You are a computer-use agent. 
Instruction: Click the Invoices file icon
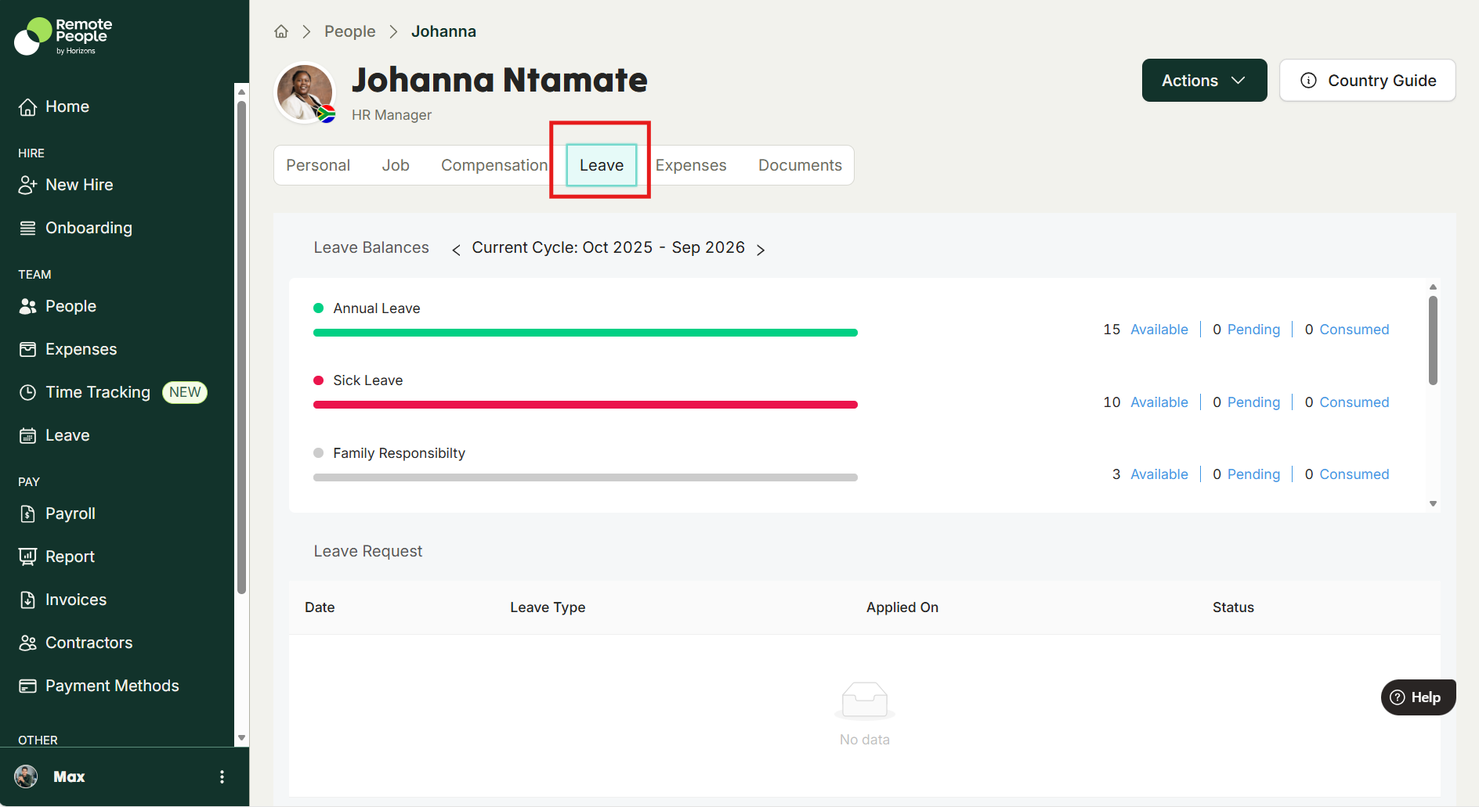tap(28, 600)
